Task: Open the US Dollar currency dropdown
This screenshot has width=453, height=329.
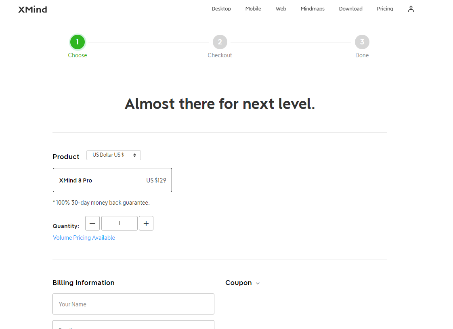Action: (x=113, y=155)
